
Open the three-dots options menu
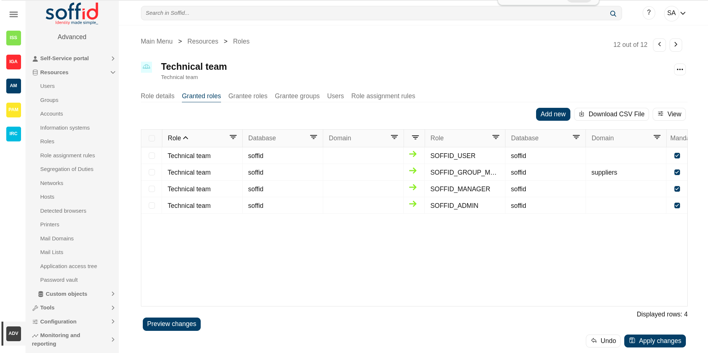tap(680, 69)
